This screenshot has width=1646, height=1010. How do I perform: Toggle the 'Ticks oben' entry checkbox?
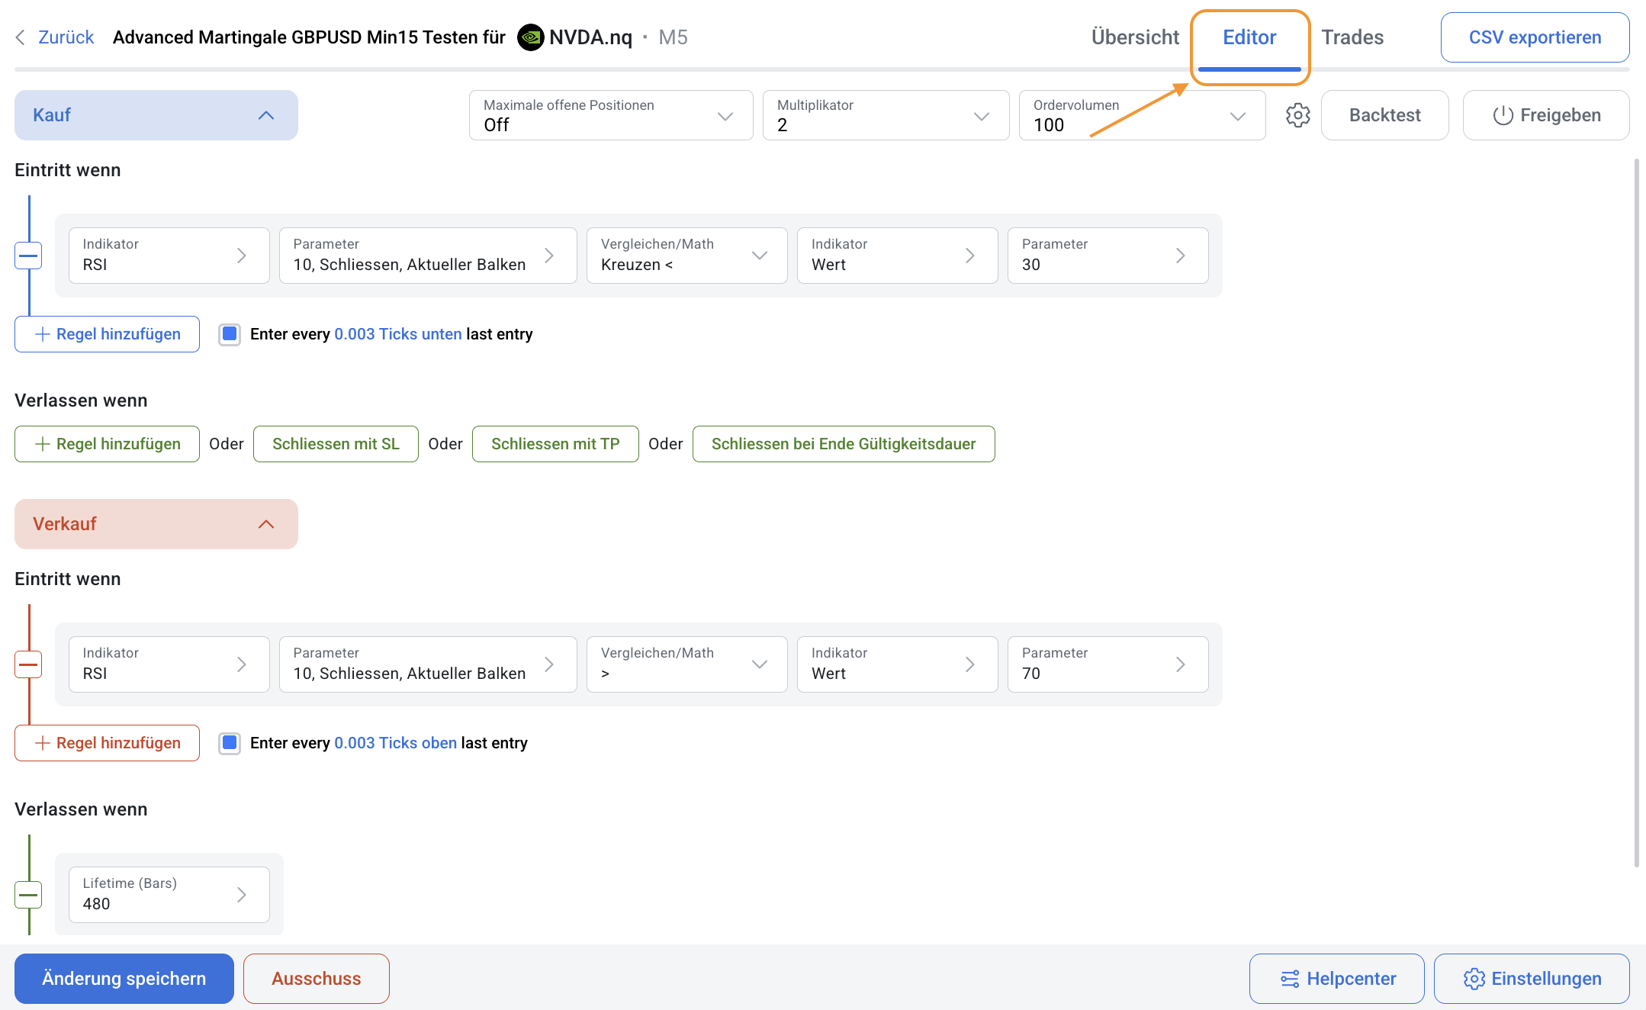point(230,743)
